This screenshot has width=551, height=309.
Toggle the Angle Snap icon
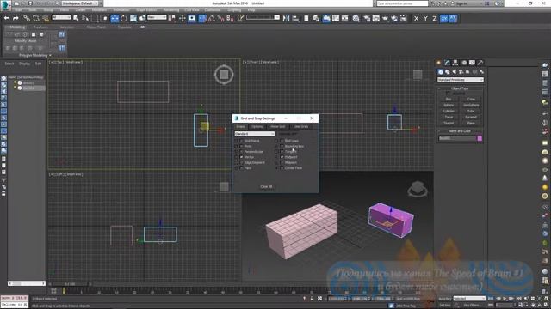[x=212, y=18]
